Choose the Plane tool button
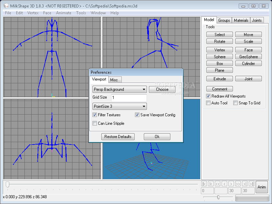Viewport: 272px width, 204px height. pyautogui.click(x=220, y=70)
